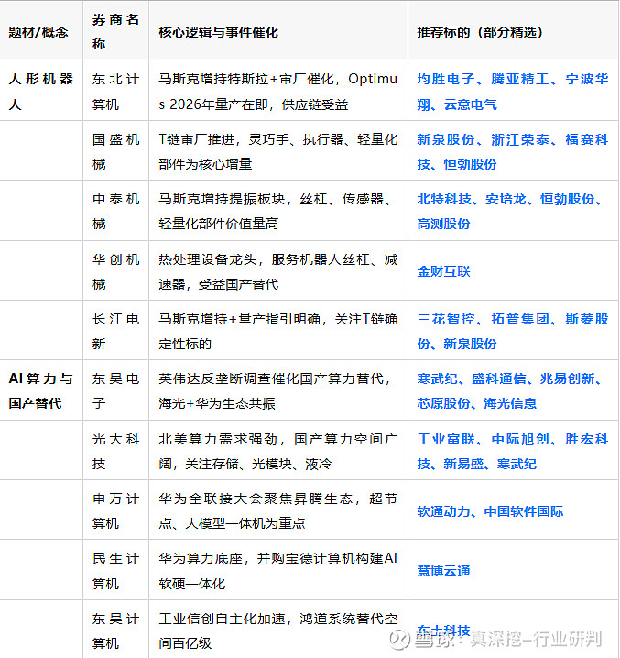Click the 中泰机械 broker cell
The height and width of the screenshot is (658, 620).
pyautogui.click(x=115, y=211)
